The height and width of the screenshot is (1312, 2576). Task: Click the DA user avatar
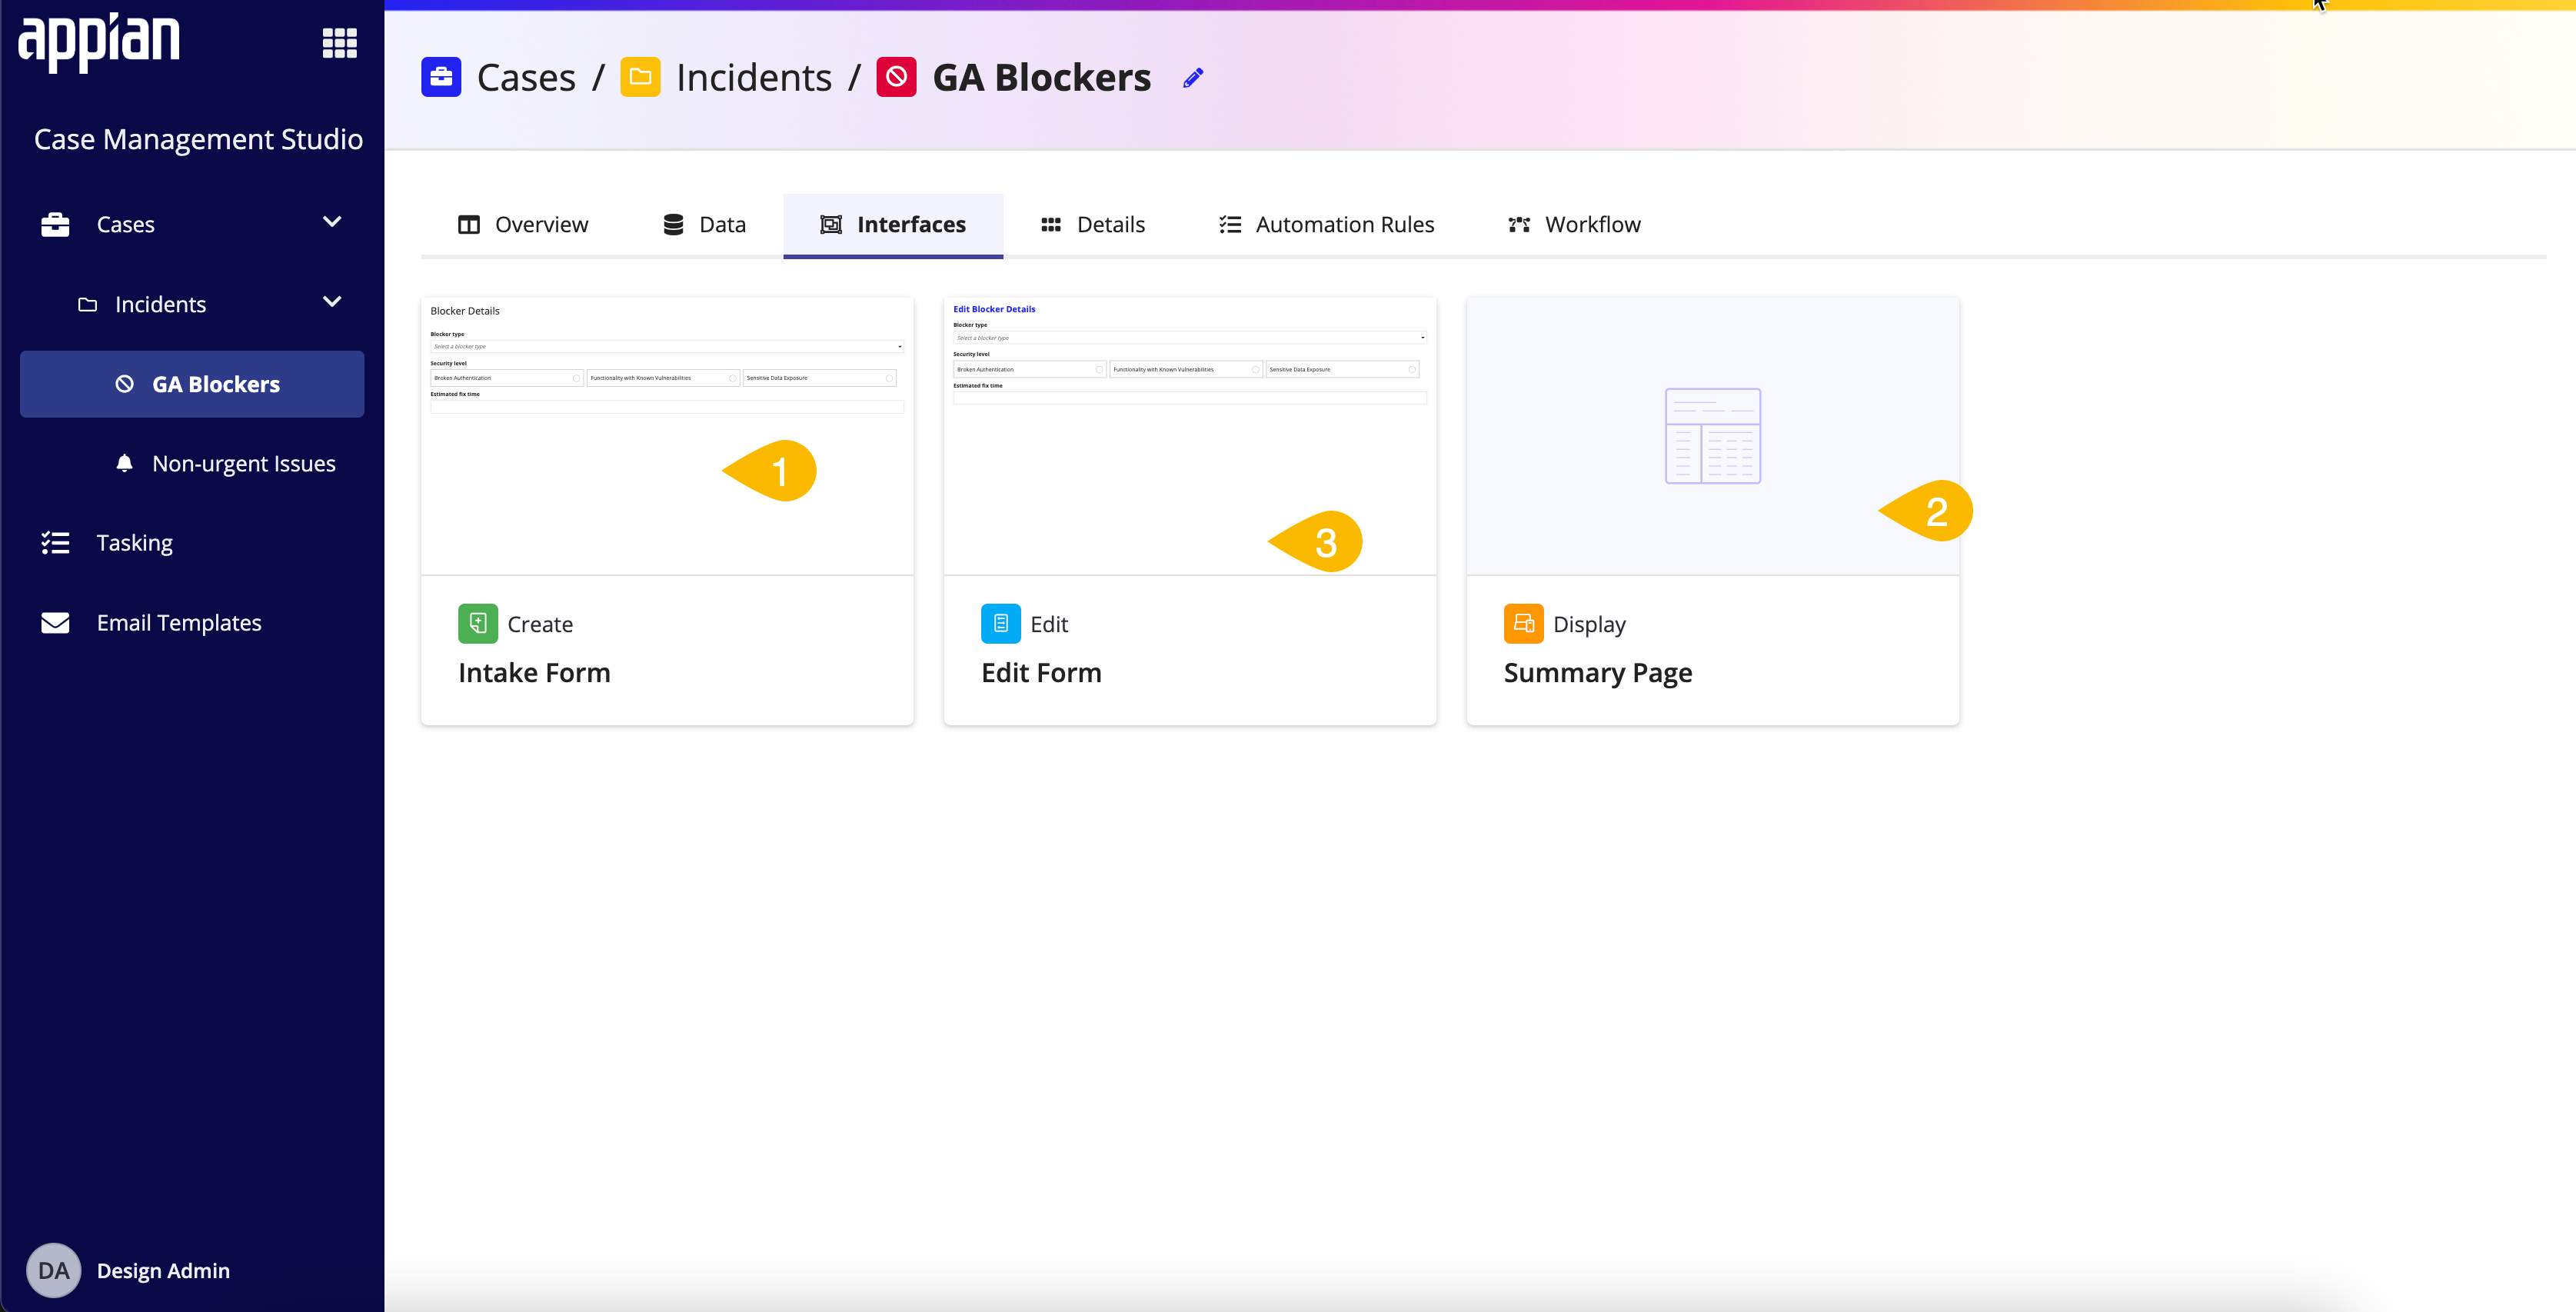pos(54,1270)
